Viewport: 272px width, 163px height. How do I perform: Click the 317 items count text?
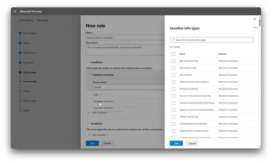[175, 47]
